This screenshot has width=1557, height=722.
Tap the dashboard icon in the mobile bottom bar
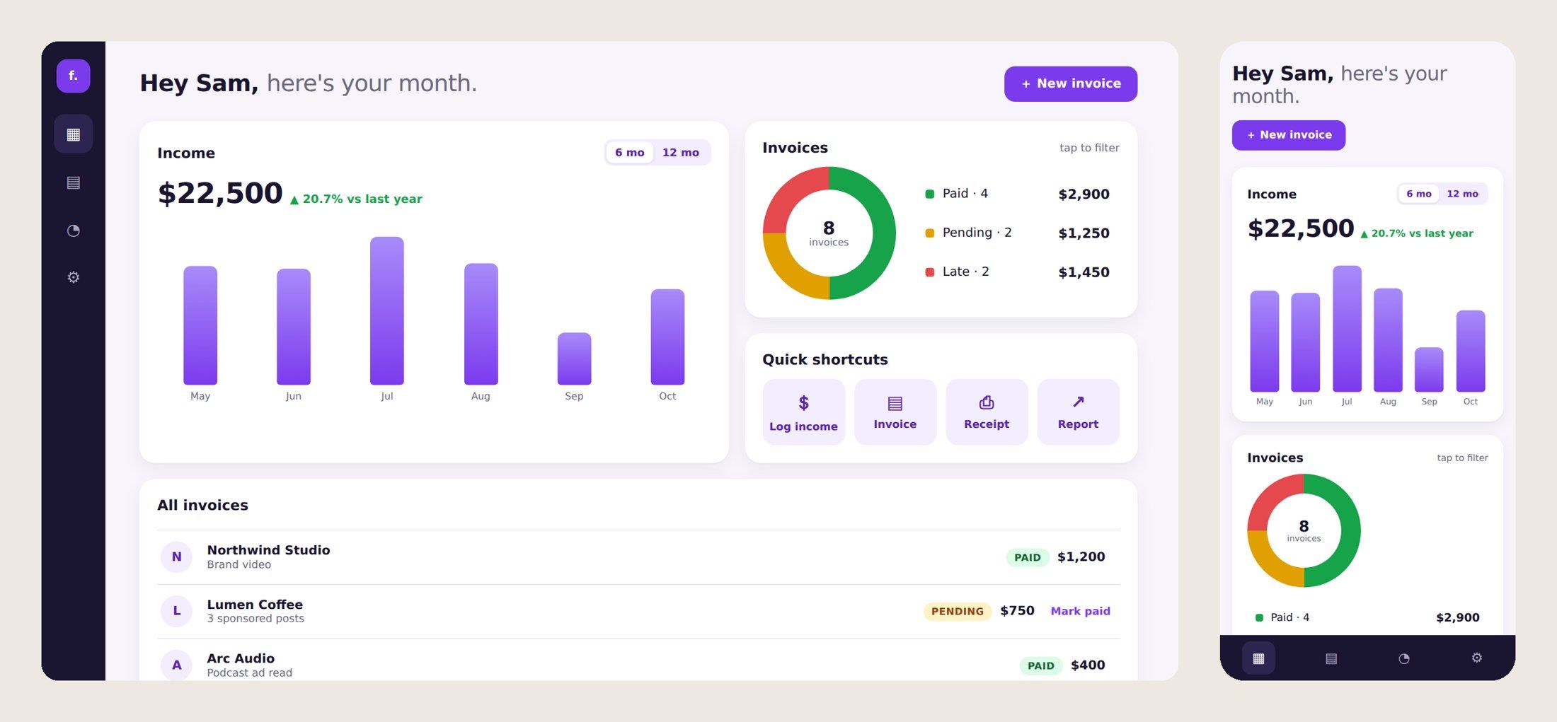[x=1258, y=658]
